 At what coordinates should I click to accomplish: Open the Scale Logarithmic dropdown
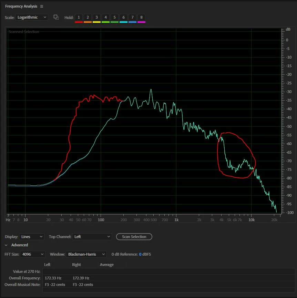point(32,17)
